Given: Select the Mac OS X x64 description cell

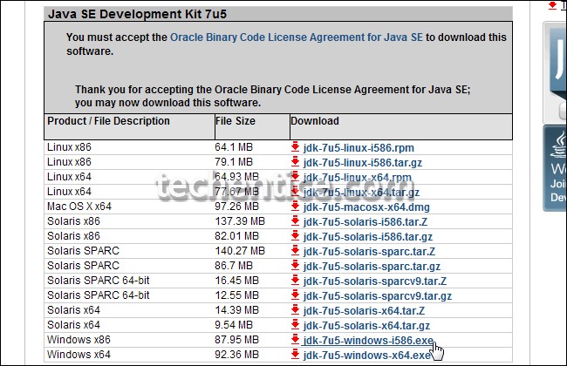Looking at the screenshot, I should tap(129, 207).
